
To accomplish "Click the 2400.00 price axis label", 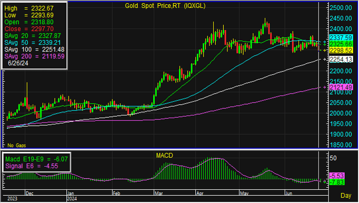I will click(x=341, y=29).
